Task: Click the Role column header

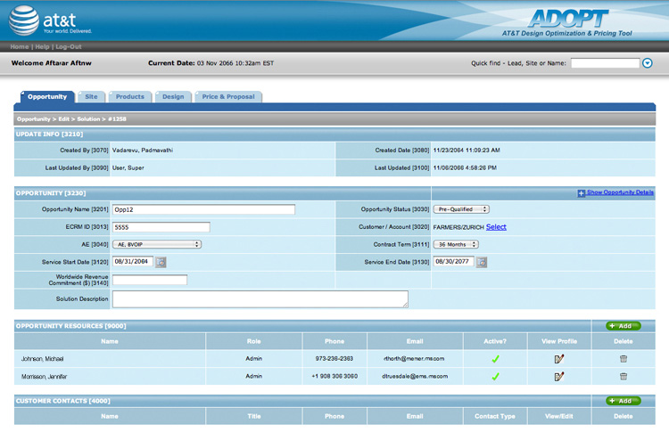Action: 254,341
